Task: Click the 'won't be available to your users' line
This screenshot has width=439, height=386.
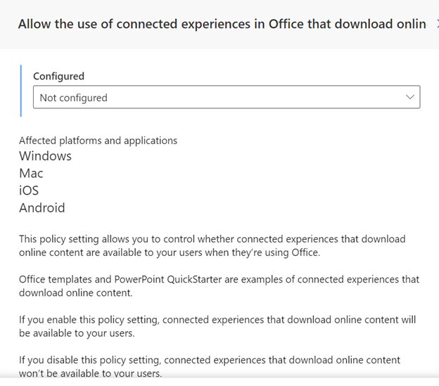Action: click(x=91, y=373)
